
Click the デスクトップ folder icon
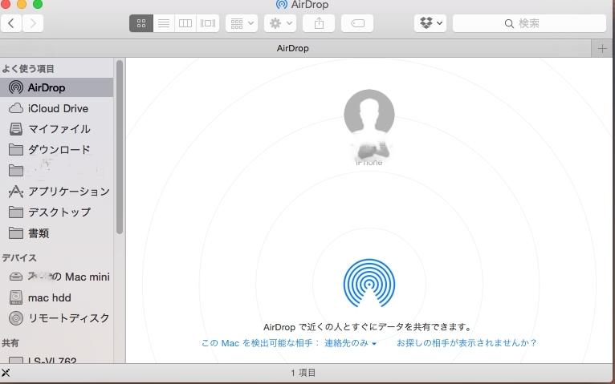[16, 212]
